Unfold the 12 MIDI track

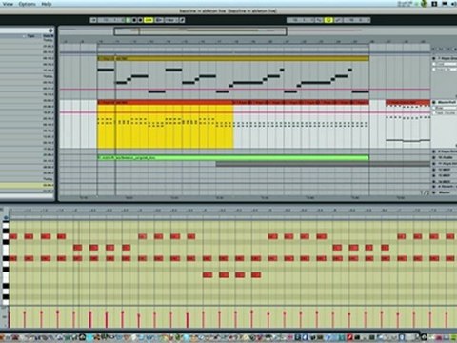coord(434,170)
